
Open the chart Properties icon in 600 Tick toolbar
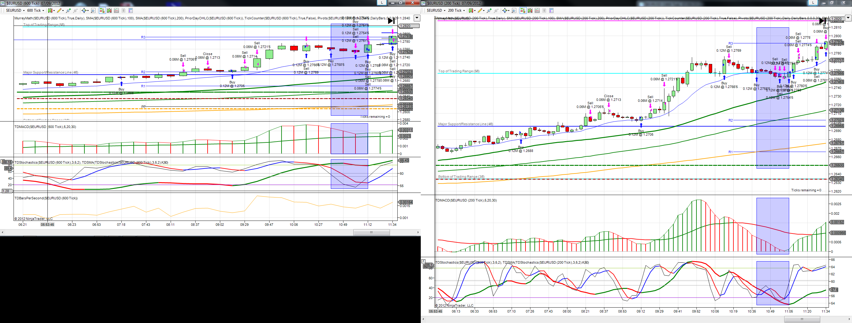(x=131, y=10)
